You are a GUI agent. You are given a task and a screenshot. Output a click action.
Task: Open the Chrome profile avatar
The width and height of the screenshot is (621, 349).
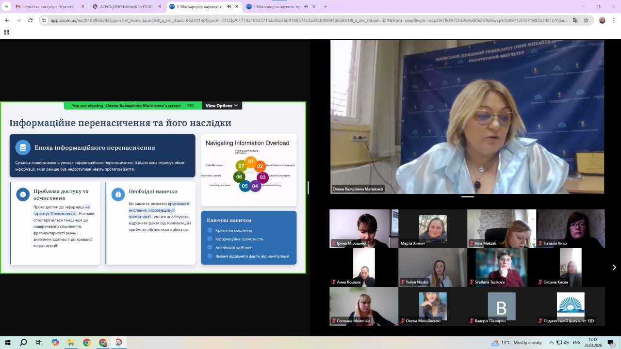point(602,20)
